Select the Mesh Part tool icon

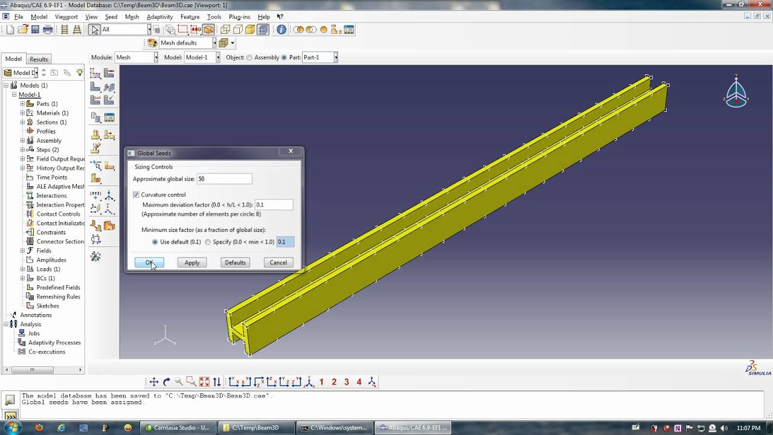(95, 87)
